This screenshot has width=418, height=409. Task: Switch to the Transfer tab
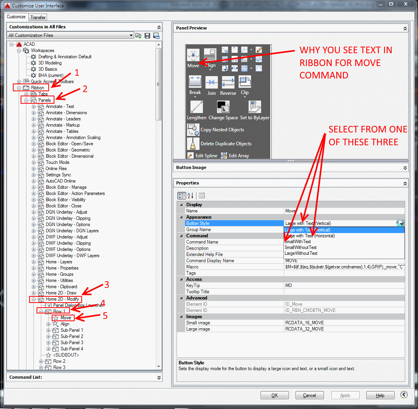(38, 17)
